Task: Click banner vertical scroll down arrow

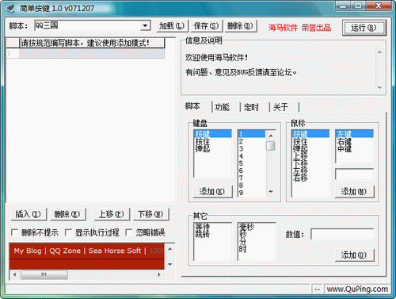Action: coord(170,264)
